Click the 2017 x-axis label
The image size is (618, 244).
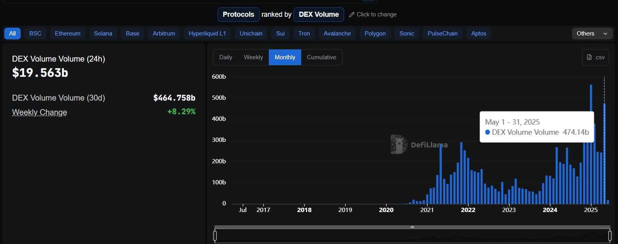point(263,210)
